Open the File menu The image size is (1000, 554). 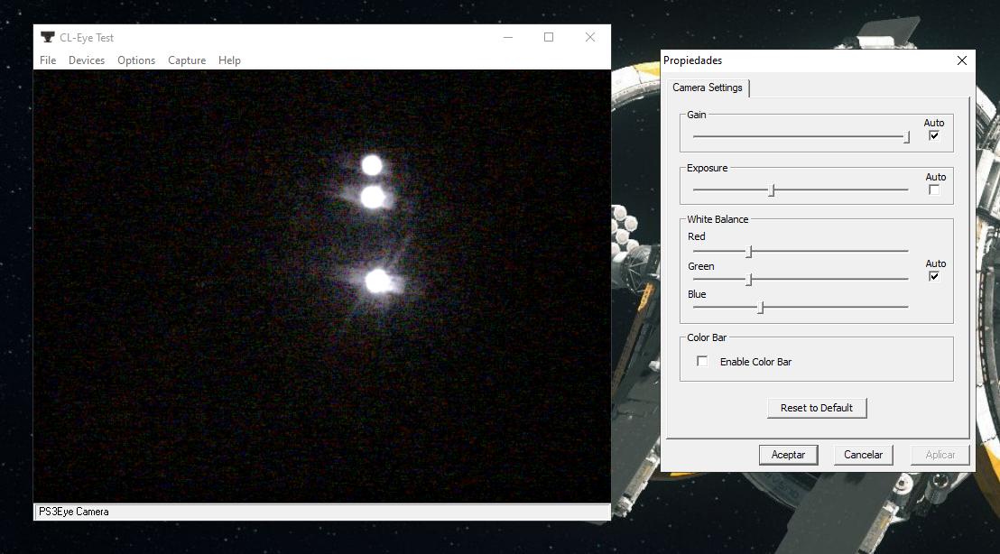coord(48,60)
